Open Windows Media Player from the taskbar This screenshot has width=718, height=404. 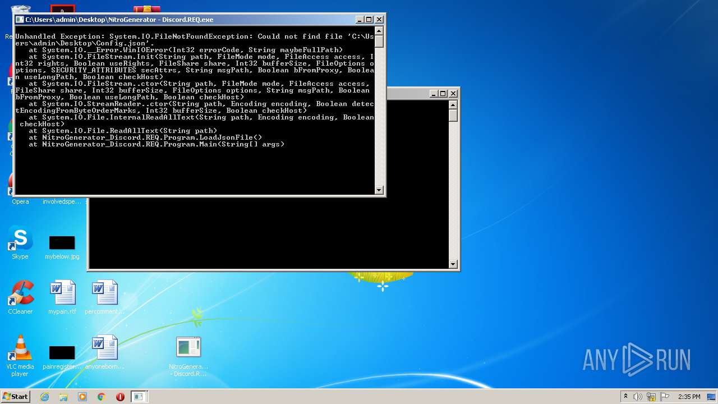pyautogui.click(x=82, y=397)
